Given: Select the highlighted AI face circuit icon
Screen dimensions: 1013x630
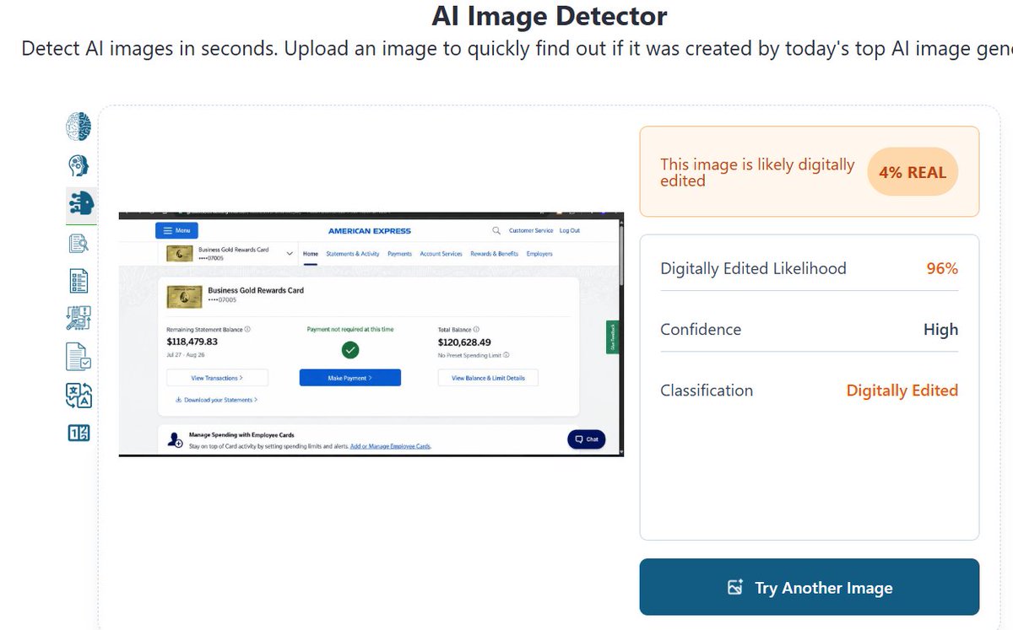Looking at the screenshot, I should point(81,202).
